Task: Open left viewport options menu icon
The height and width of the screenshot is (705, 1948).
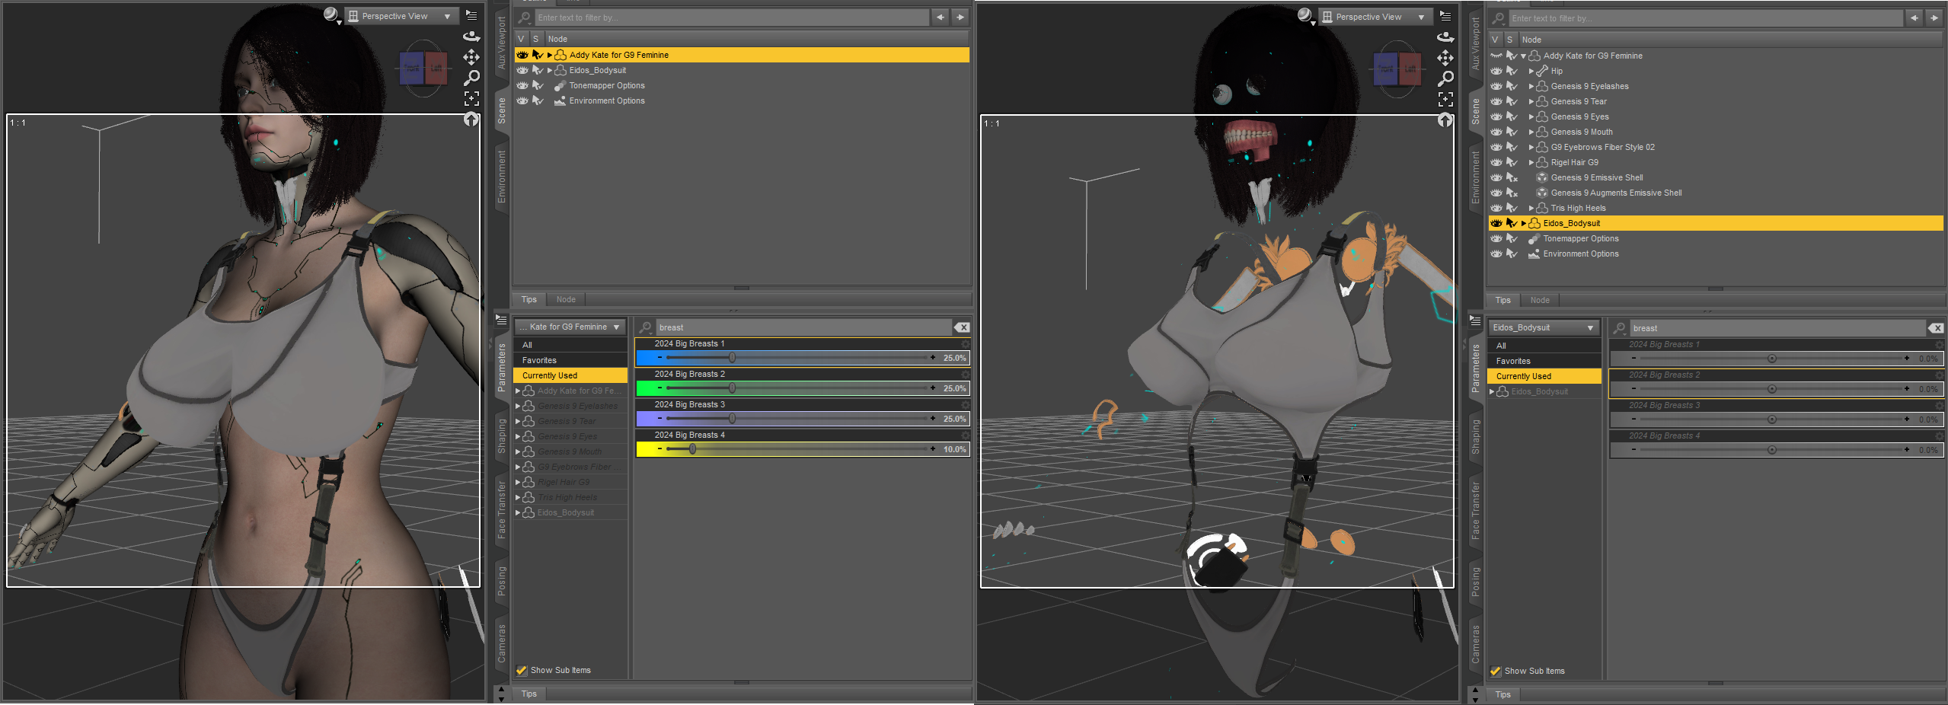Action: pos(472,15)
